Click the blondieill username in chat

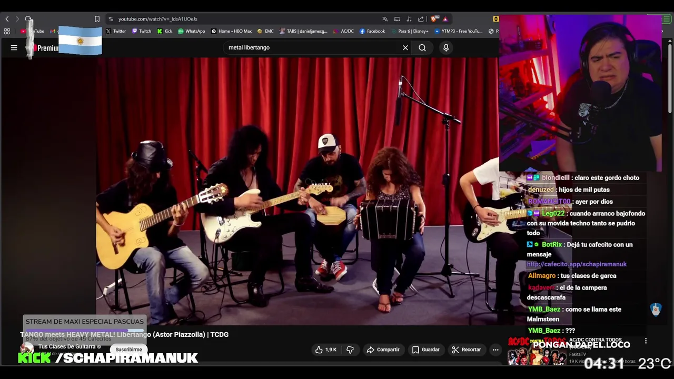pyautogui.click(x=556, y=178)
